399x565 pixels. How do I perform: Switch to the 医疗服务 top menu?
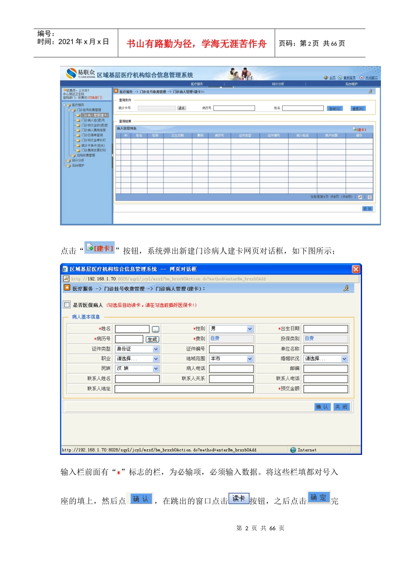197,84
